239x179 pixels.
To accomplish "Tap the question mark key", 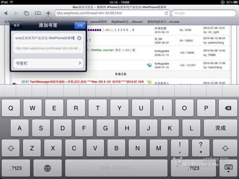I will [201, 148].
